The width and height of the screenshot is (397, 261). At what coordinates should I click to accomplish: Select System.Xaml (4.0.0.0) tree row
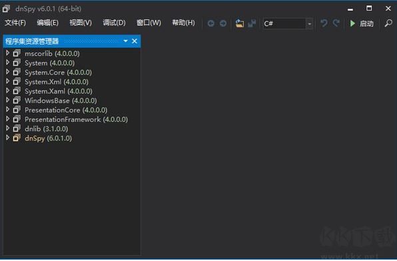(59, 91)
